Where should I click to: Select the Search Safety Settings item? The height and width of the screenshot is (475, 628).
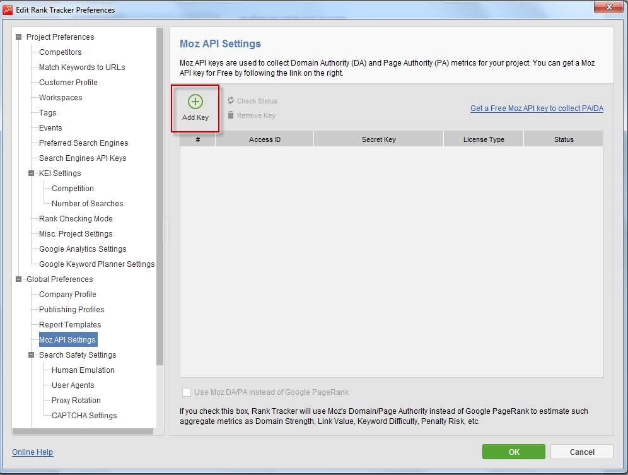tap(78, 355)
